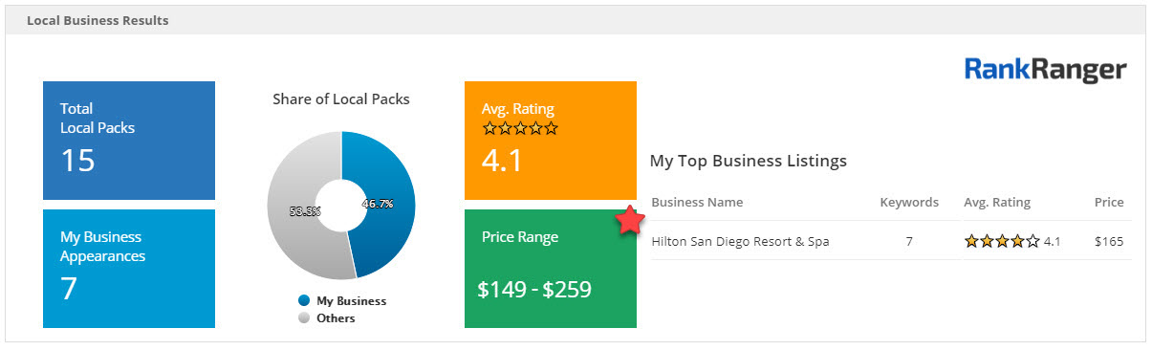Image resolution: width=1152 pixels, height=350 pixels.
Task: Sort by Business Name column header
Action: (697, 203)
